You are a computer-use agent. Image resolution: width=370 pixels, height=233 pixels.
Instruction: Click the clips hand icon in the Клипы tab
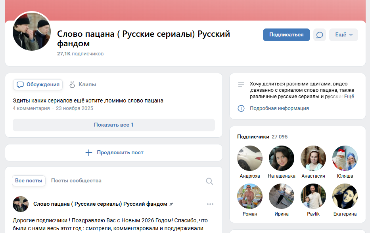coord(72,85)
